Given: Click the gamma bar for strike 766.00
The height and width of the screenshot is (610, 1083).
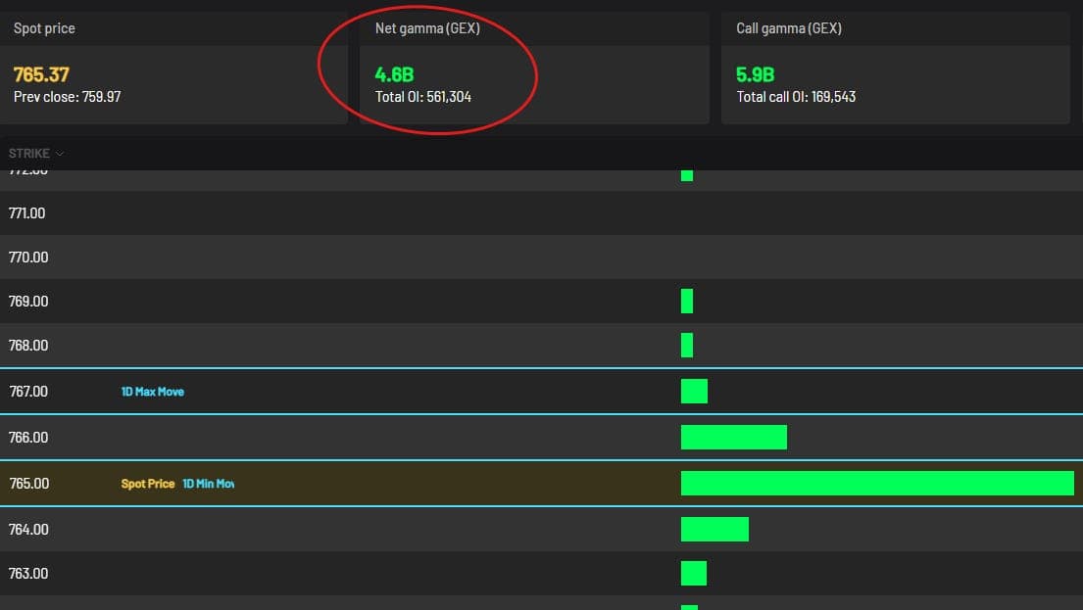Looking at the screenshot, I should [x=733, y=438].
